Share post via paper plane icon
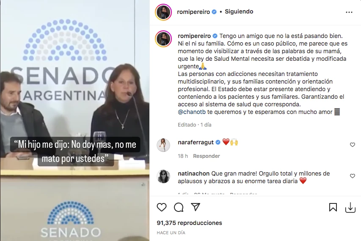This screenshot has width=361, height=241. (196, 207)
